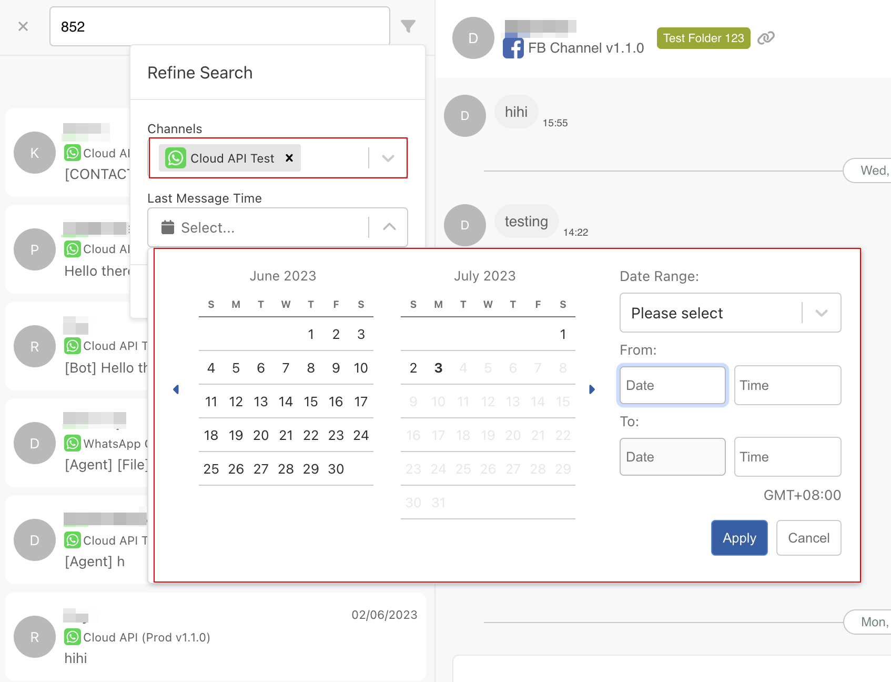Clear search with the X icon
Viewport: 891px width, 682px height.
[x=23, y=26]
